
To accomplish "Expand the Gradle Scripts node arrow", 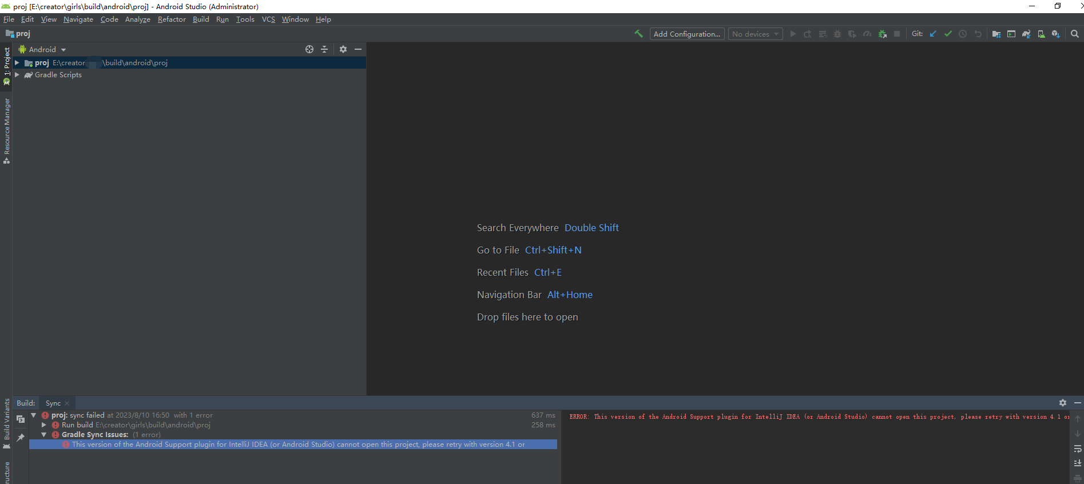I will 17,75.
